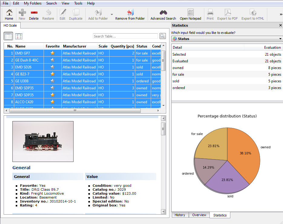Sort table by Status column header
283x224 pixels.
click(143, 46)
